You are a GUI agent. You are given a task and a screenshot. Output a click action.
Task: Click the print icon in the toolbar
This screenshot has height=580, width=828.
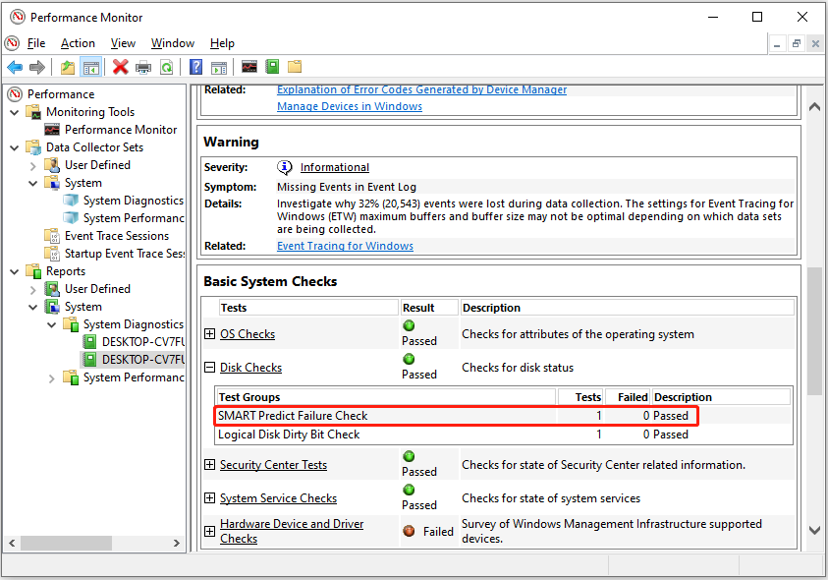point(145,67)
